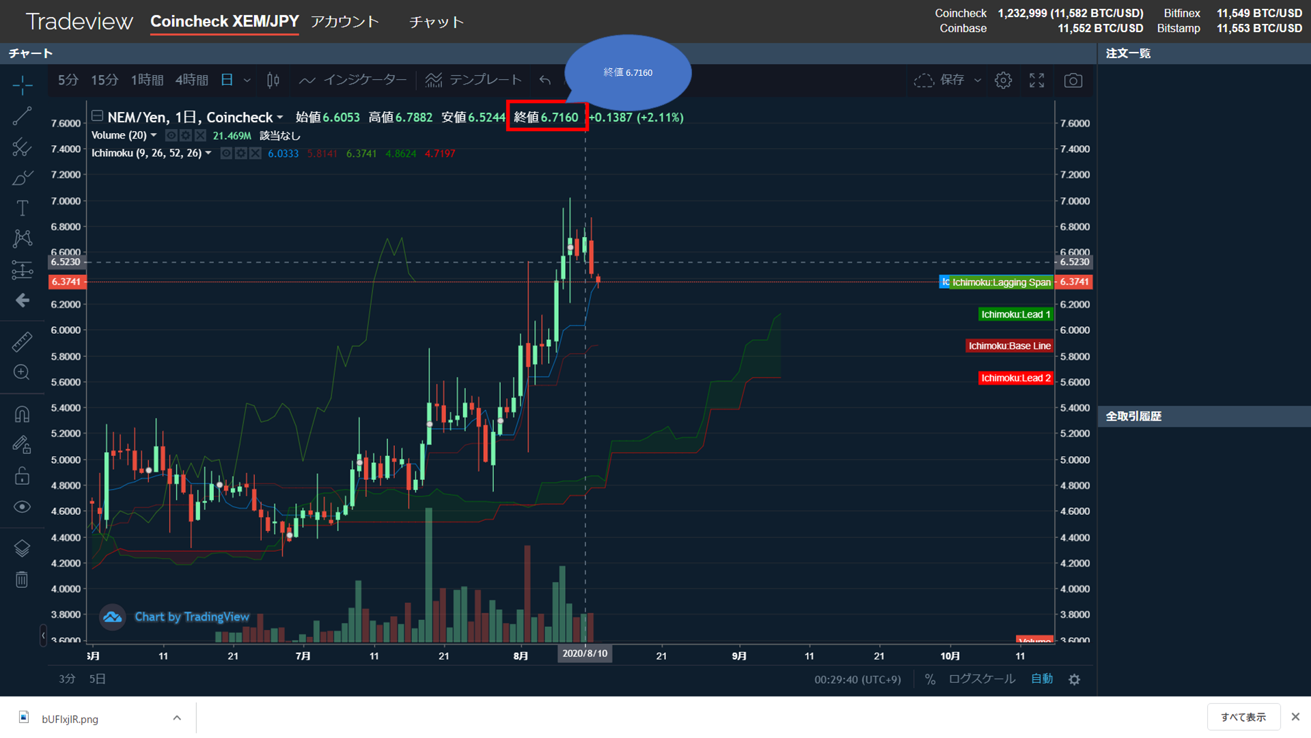The height and width of the screenshot is (738, 1311).
Task: Select the 日 daily timeframe
Action: [x=227, y=81]
